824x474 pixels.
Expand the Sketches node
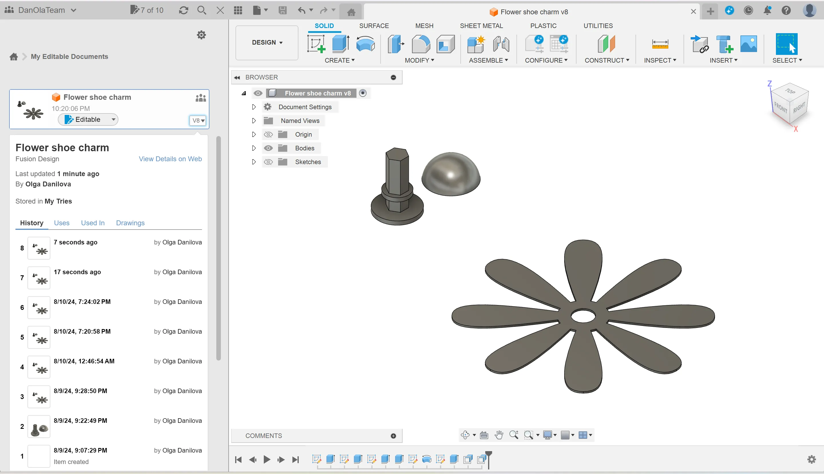[254, 162]
